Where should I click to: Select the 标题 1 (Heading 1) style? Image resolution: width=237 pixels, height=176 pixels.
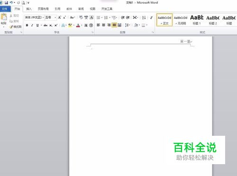click(x=197, y=20)
